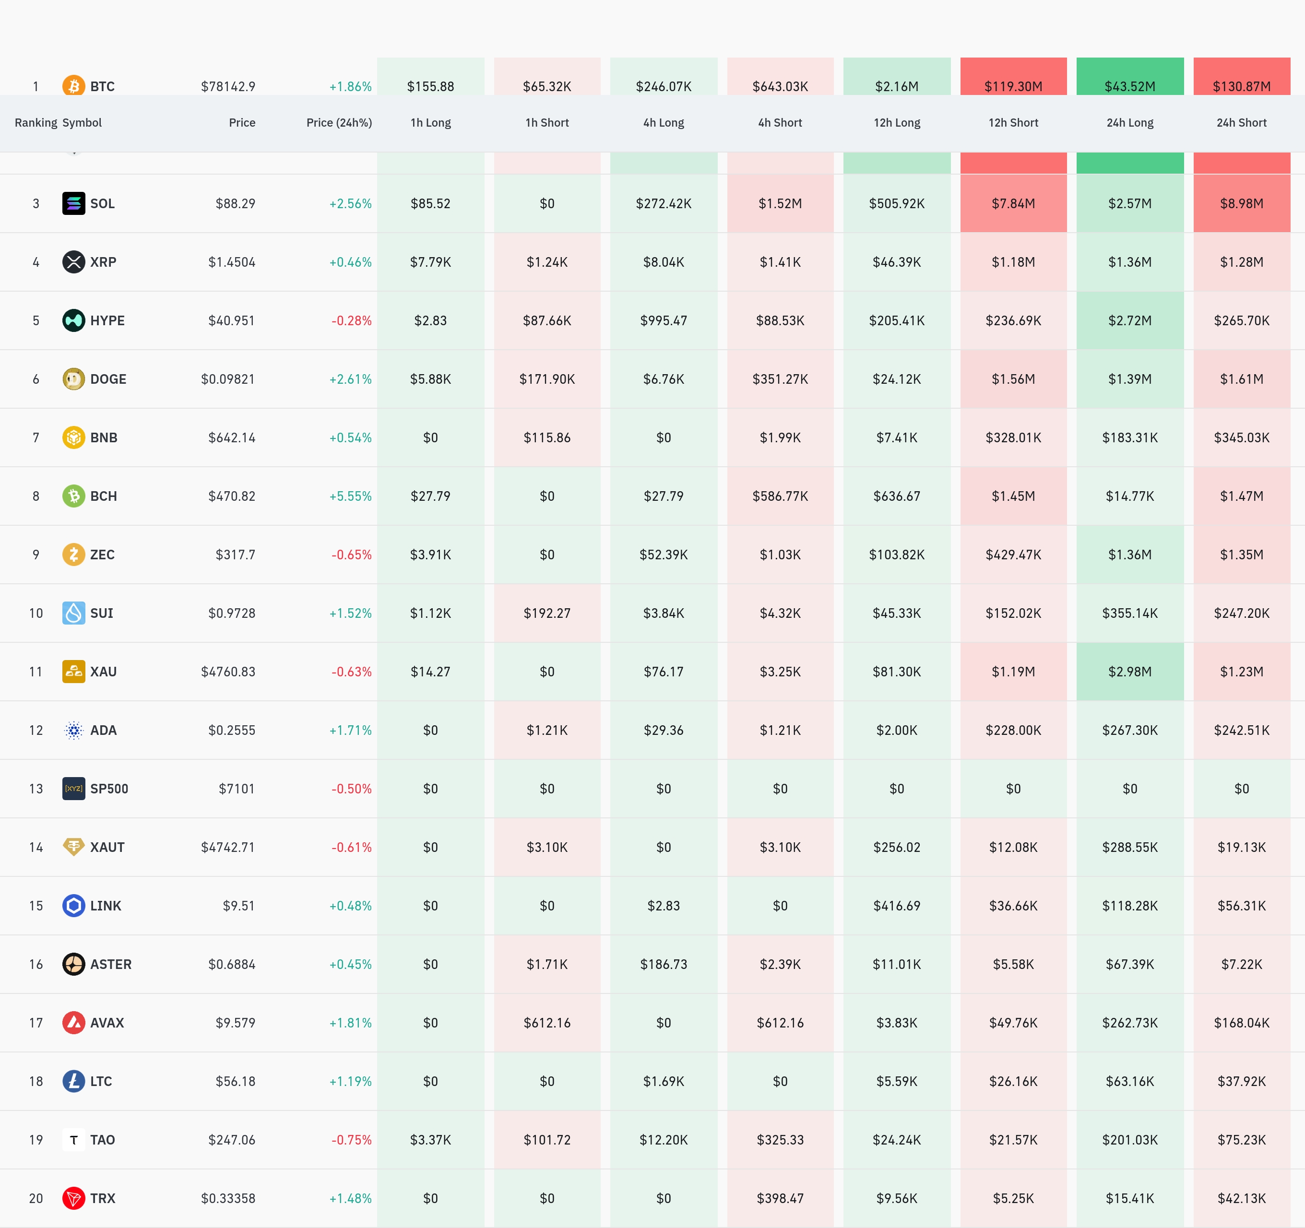Click the DOGE coin icon
Viewport: 1305px width, 1228px height.
tap(73, 378)
